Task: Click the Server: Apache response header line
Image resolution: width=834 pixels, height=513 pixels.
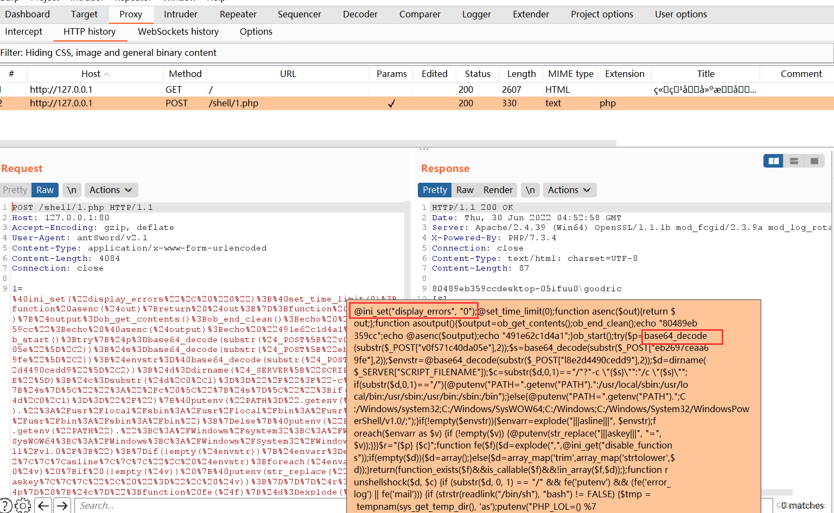Action: [631, 227]
